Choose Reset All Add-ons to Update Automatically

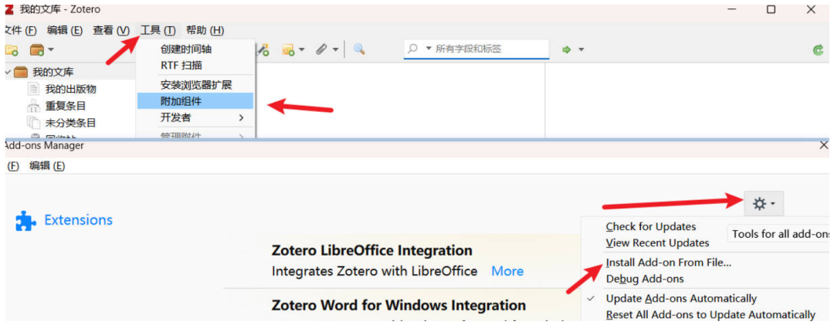pos(710,315)
